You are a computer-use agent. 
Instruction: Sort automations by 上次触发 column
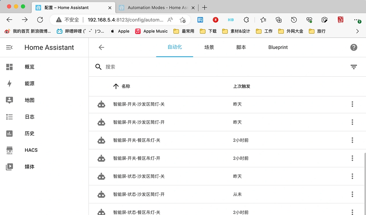[x=242, y=86]
